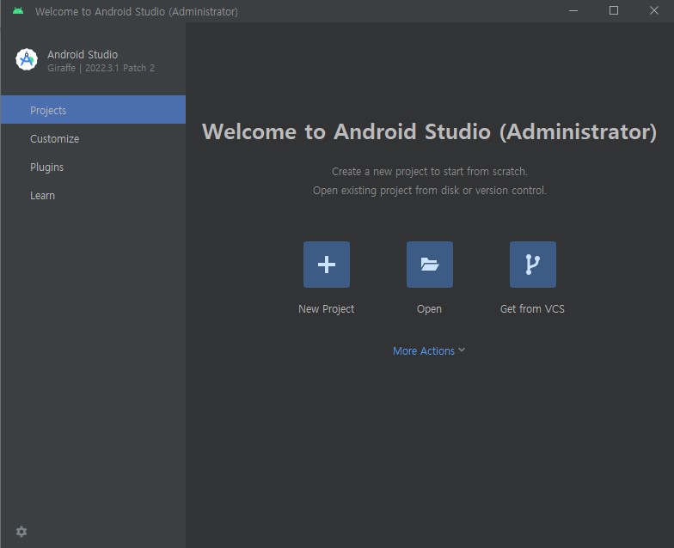Click the Open label under the folder icon
Viewport: 674px width, 548px height.
(429, 309)
